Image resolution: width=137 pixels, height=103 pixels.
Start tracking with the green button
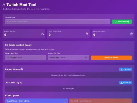click(122, 22)
